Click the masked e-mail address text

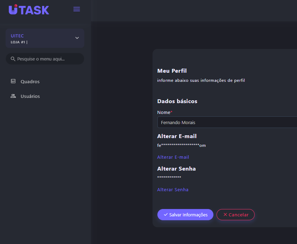[182, 145]
